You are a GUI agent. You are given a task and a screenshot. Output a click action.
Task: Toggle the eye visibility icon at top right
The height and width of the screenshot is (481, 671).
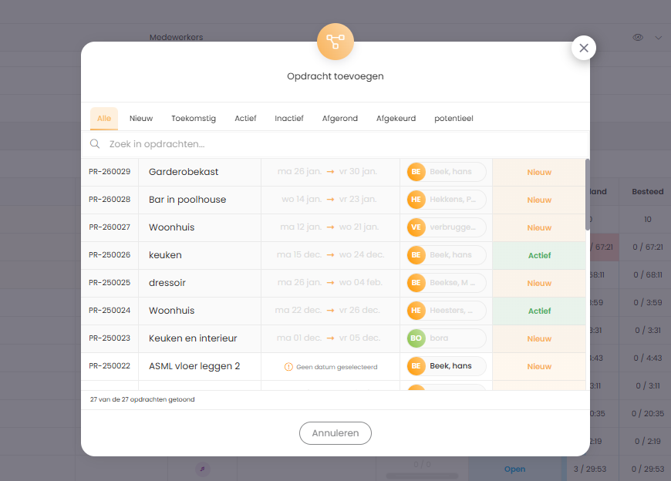(638, 37)
